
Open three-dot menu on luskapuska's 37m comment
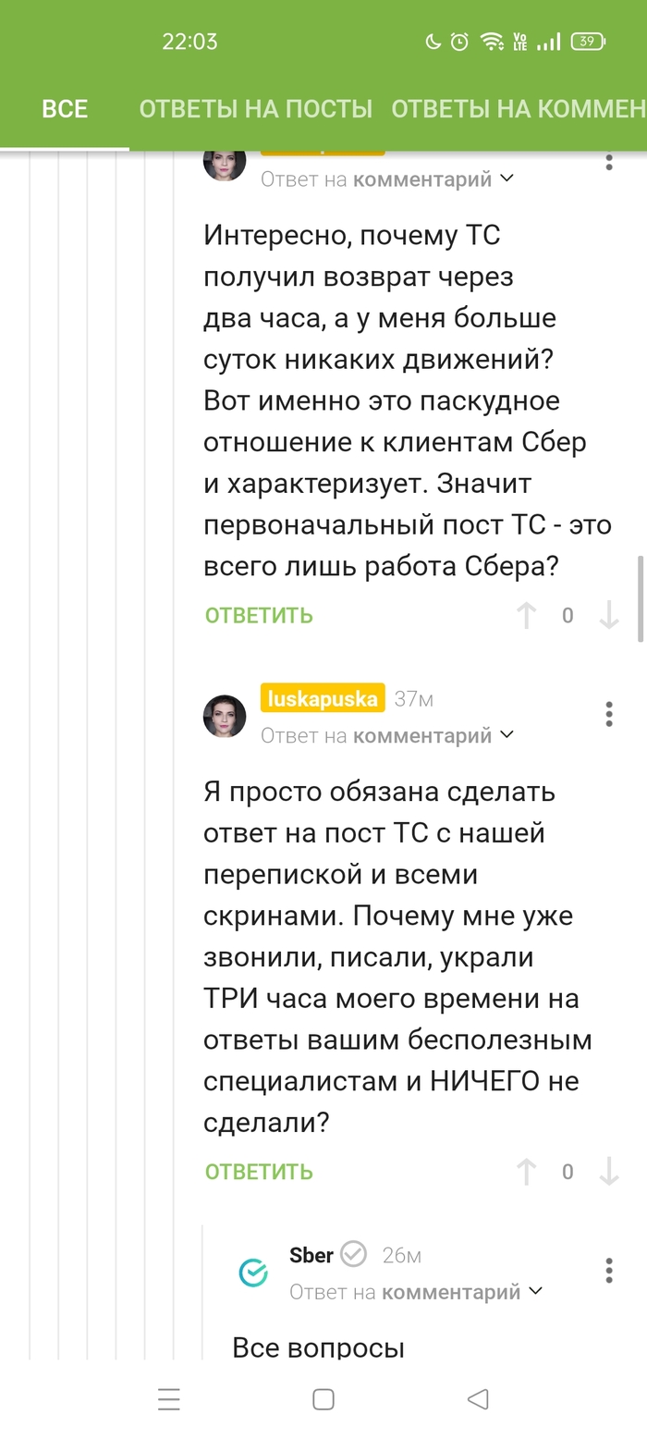pyautogui.click(x=608, y=714)
